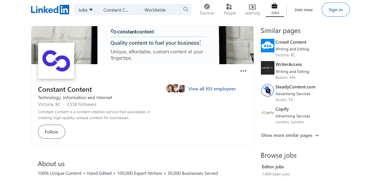
Task: Click the Crowd Content logo
Action: [268, 46]
